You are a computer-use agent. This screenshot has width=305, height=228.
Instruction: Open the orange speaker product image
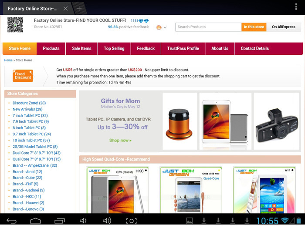[180, 121]
